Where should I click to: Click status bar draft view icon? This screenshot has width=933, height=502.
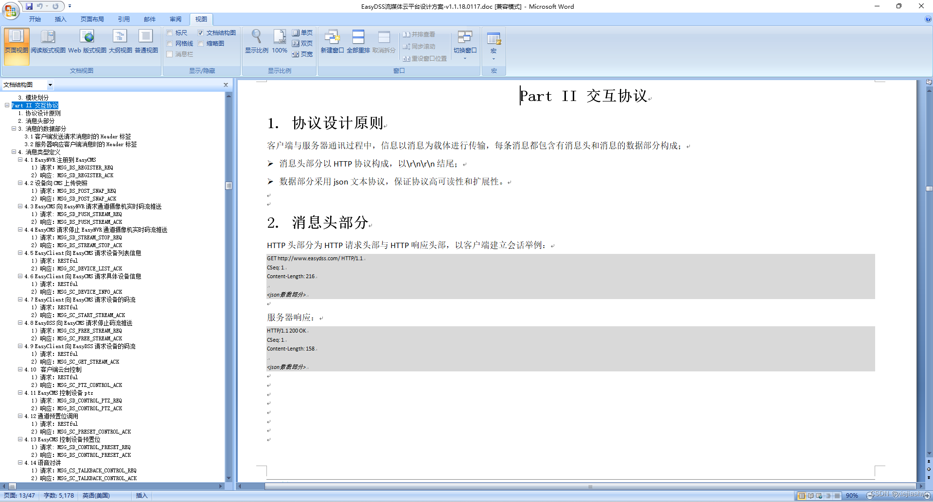(837, 496)
